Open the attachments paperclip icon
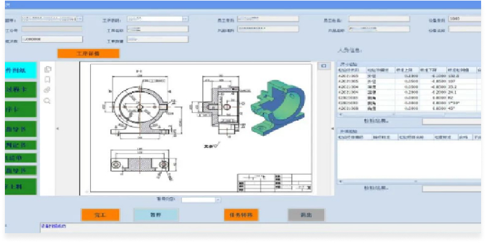The height and width of the screenshot is (243, 486). 47,90
